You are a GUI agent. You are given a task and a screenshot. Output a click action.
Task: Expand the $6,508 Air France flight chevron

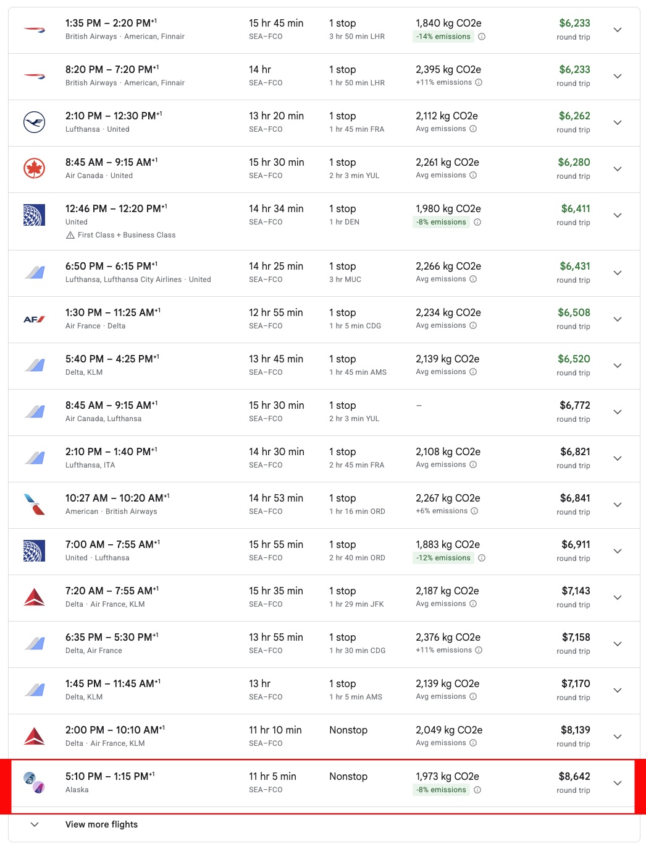click(x=617, y=319)
